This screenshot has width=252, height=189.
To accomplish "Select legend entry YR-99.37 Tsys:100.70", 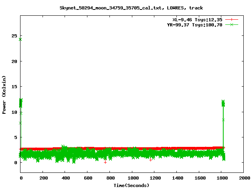I will [195, 25].
